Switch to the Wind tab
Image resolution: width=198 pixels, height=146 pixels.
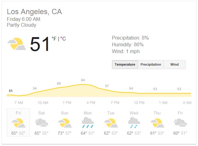[x=175, y=64]
